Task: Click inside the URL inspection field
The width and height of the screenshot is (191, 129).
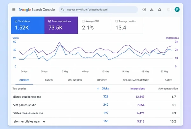Action: tap(98, 10)
